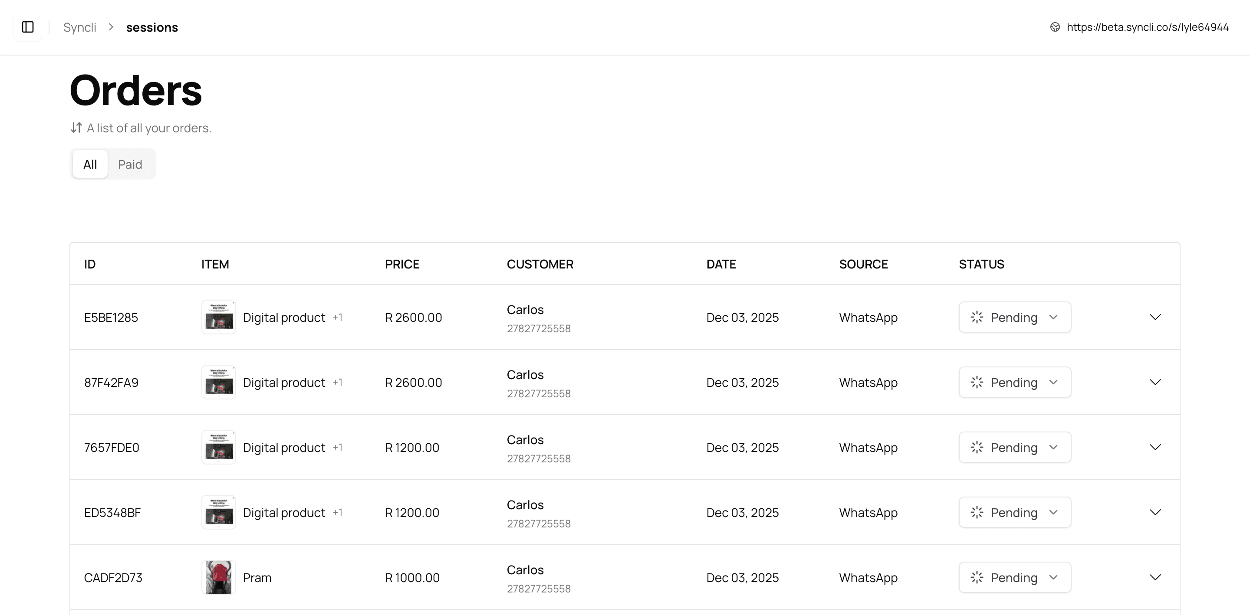
Task: Click the spinner icon in CADF2D73's Pending badge
Action: coord(977,577)
